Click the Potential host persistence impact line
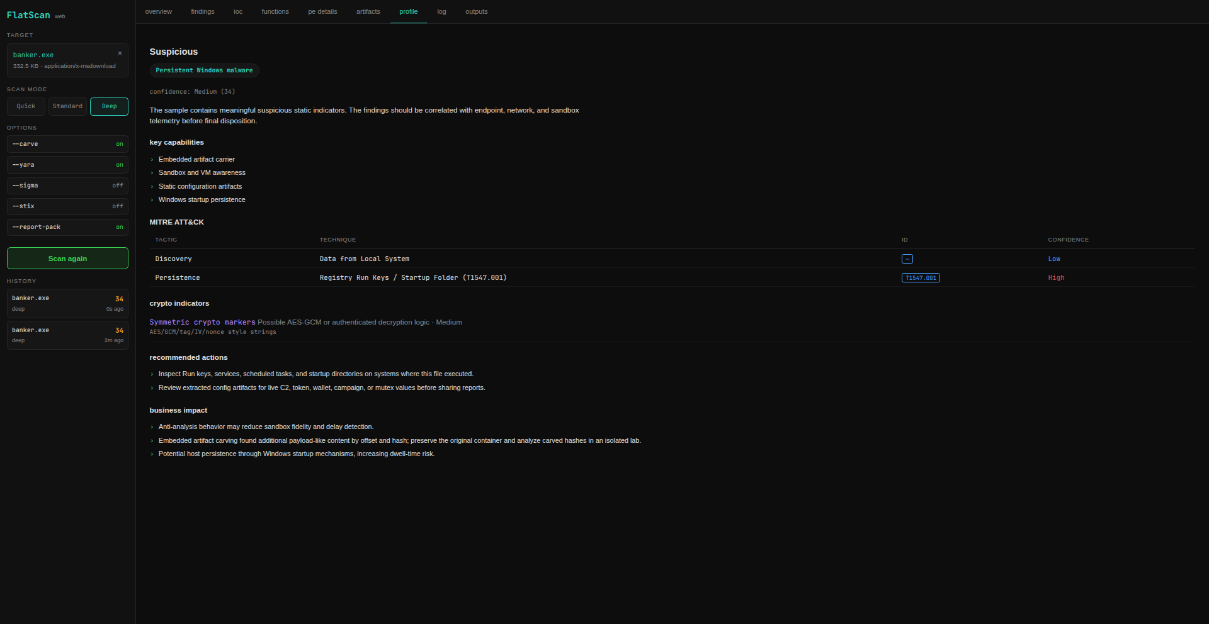Image resolution: width=1209 pixels, height=624 pixels. point(297,454)
